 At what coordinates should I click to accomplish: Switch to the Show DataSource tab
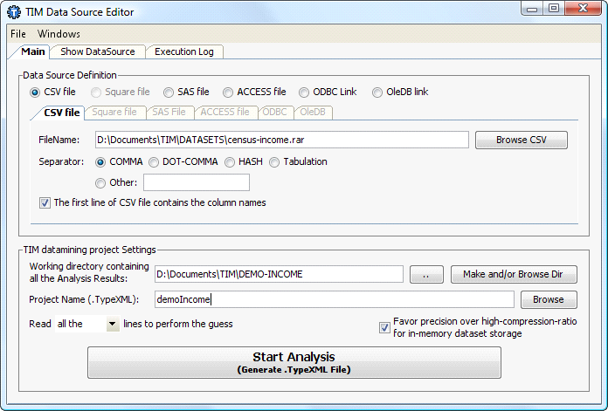[98, 51]
